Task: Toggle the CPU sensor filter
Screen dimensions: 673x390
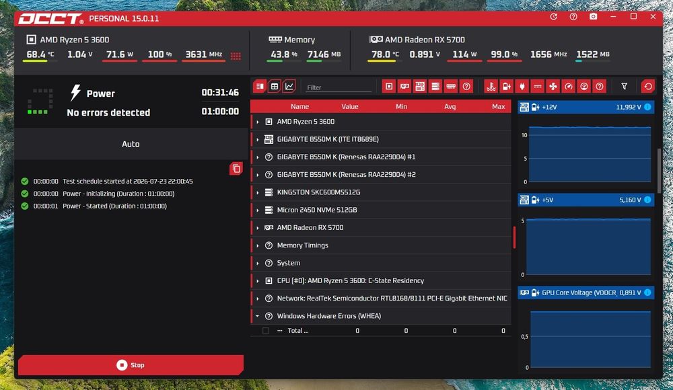Action: (x=389, y=87)
